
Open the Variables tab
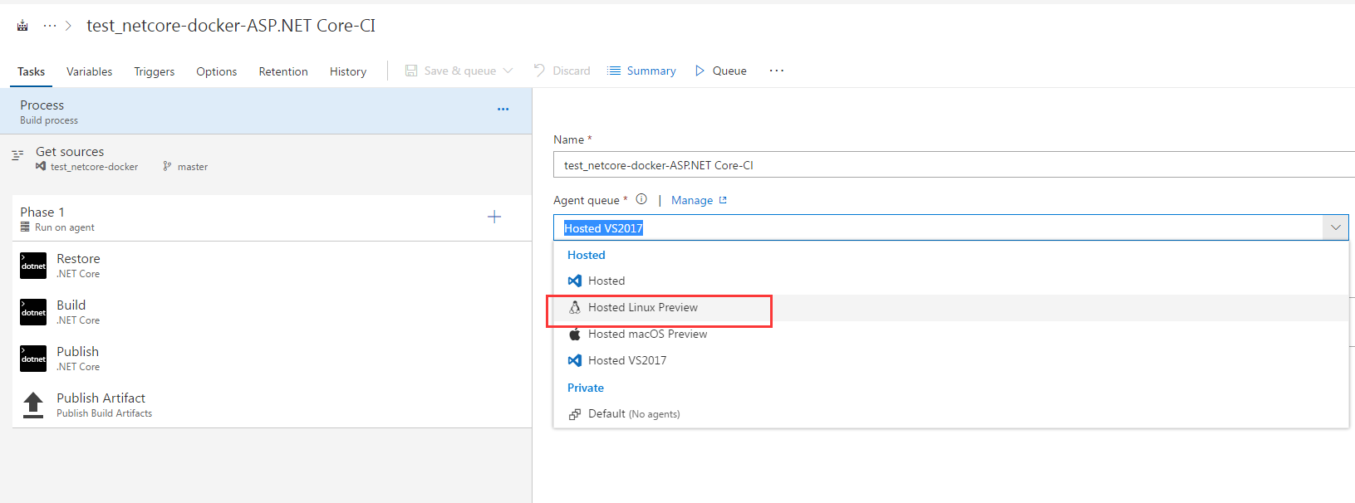(x=90, y=71)
